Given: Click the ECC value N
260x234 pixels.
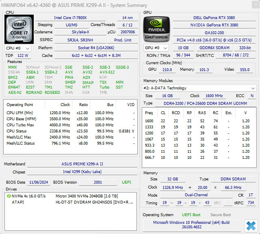Looking at the screenshot, I should (252, 96).
